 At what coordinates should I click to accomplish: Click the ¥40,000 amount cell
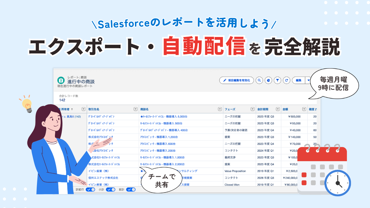[x=294, y=130]
